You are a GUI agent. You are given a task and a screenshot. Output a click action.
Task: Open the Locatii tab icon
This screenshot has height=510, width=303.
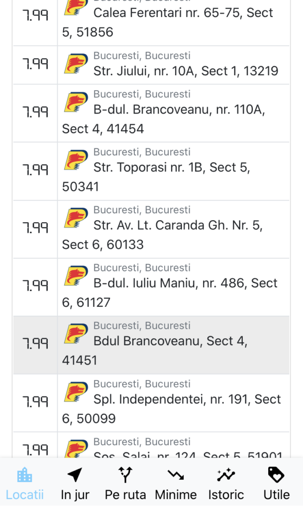tap(25, 475)
